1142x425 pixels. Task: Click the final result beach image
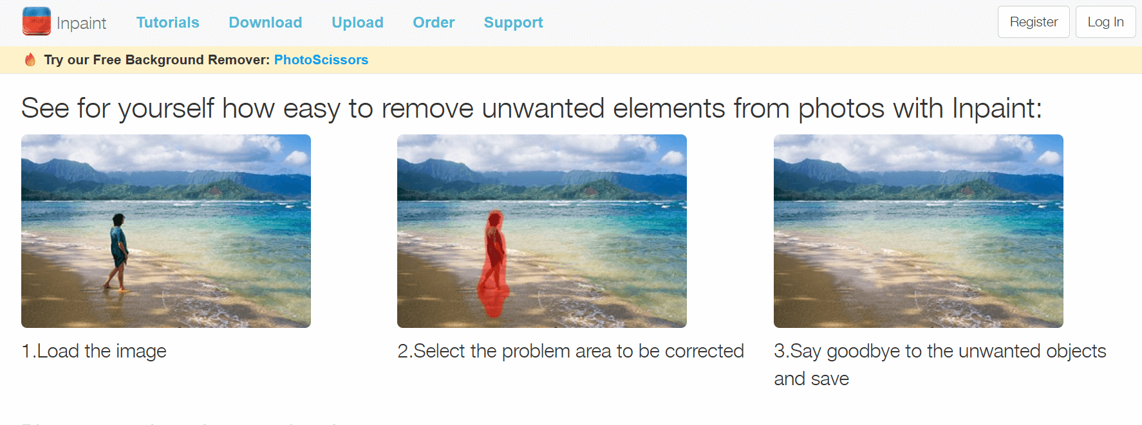[918, 230]
